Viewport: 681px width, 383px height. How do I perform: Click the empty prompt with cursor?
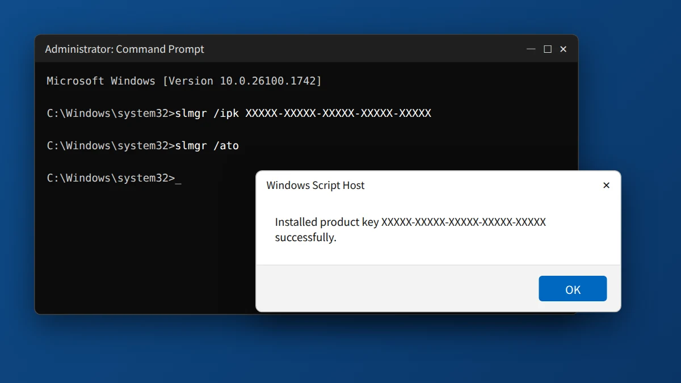[113, 178]
